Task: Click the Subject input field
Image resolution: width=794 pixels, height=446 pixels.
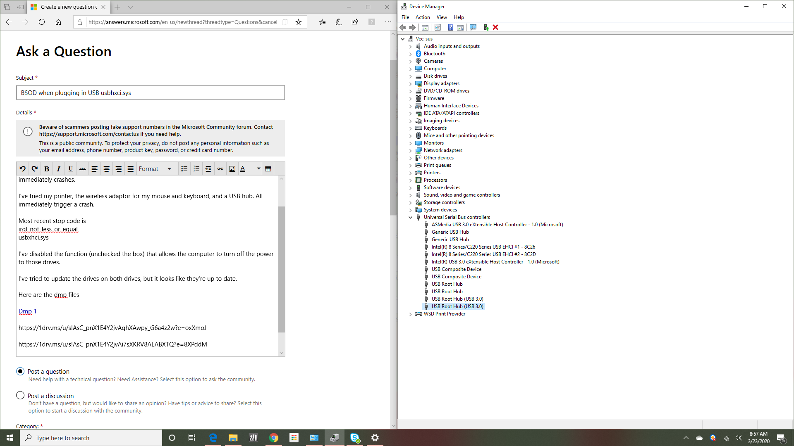Action: (150, 93)
